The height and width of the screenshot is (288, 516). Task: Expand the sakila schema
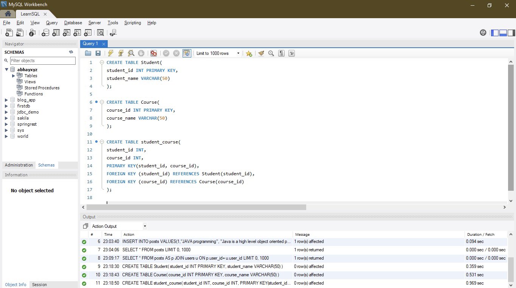[6, 118]
